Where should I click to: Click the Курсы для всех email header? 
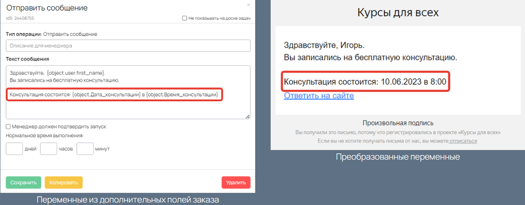point(398,13)
